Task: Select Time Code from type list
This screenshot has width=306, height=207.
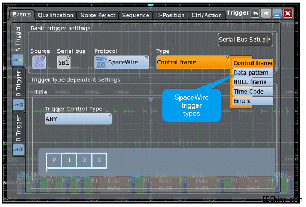Action: [x=252, y=92]
